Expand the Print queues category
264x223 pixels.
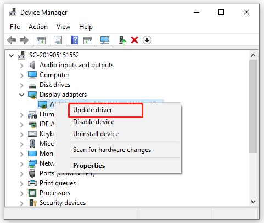pyautogui.click(x=22, y=184)
